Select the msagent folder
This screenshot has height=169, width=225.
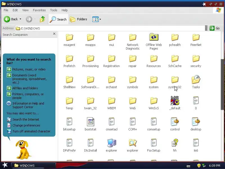coord(69,40)
